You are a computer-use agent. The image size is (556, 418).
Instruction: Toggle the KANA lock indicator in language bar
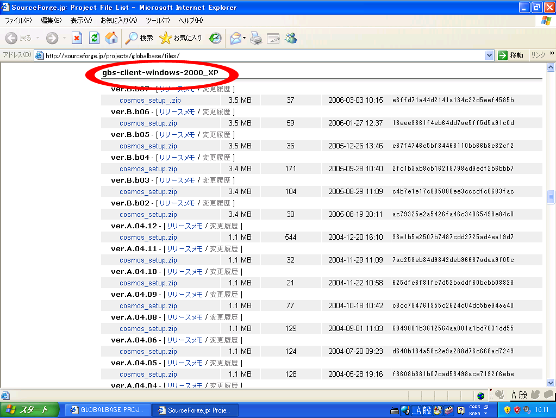474,413
